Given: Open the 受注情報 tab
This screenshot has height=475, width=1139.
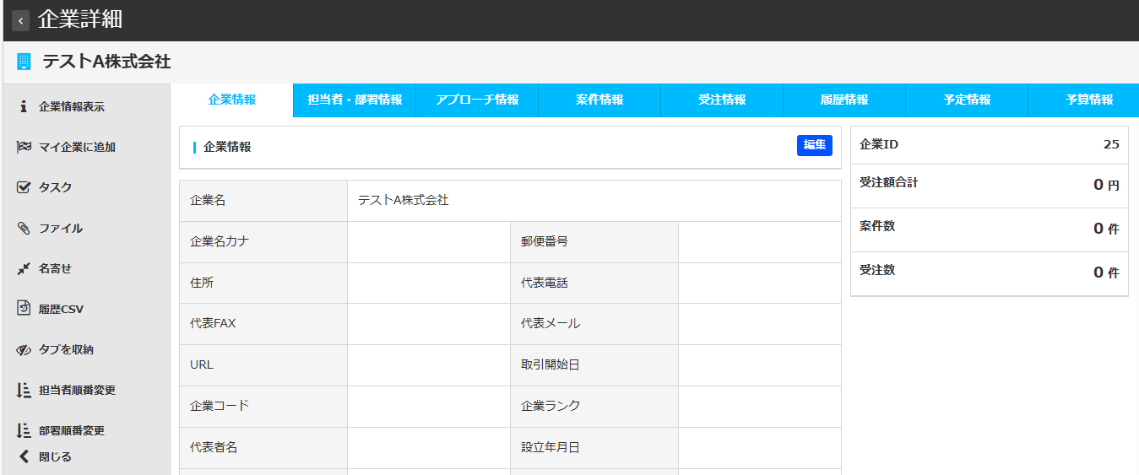Looking at the screenshot, I should (722, 100).
